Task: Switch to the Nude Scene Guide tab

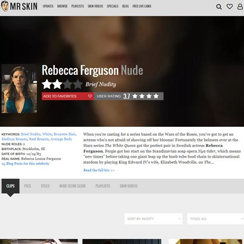Action: (73, 186)
